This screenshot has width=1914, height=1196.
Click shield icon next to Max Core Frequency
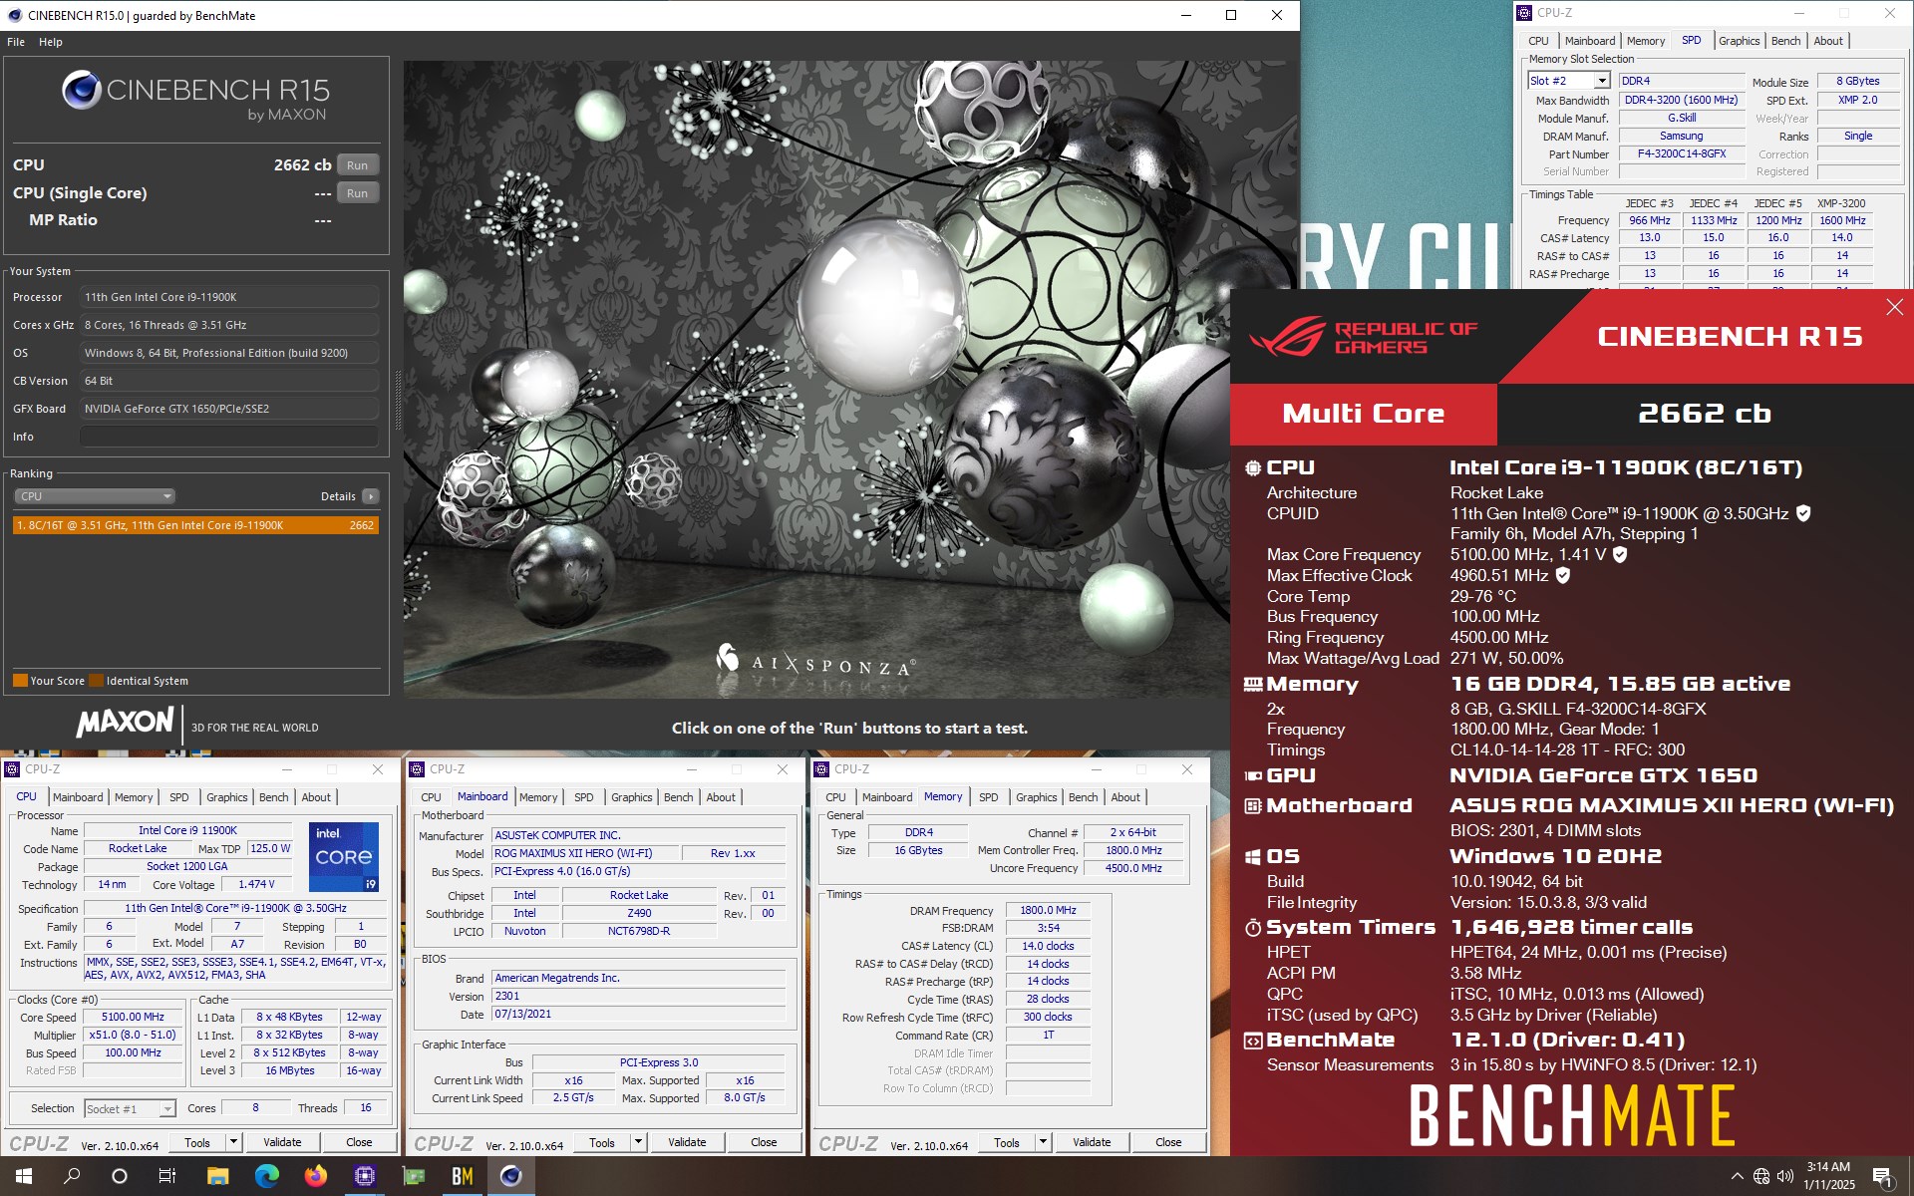[x=1620, y=554]
